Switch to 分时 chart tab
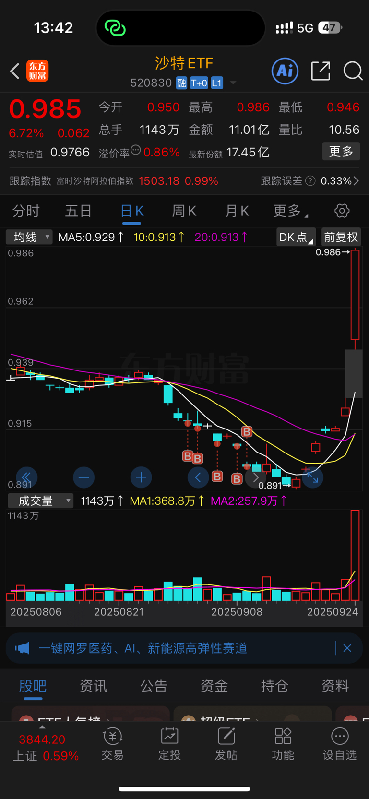The width and height of the screenshot is (369, 799). (26, 211)
